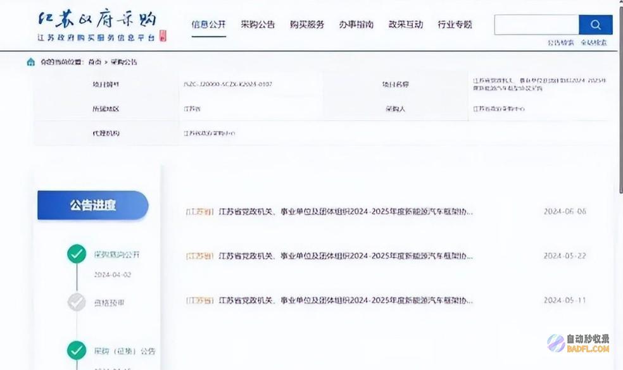Viewport: 623px width, 370px height.
Task: Click the 2024-05-11 date text
Action: point(565,300)
